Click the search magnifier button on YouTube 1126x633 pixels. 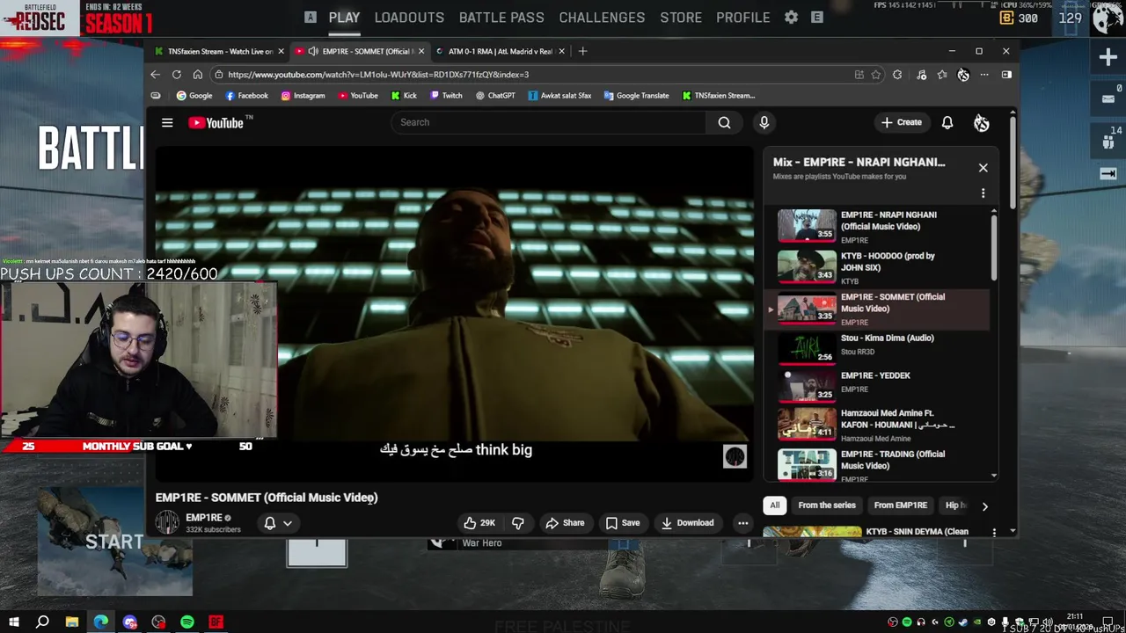(724, 122)
